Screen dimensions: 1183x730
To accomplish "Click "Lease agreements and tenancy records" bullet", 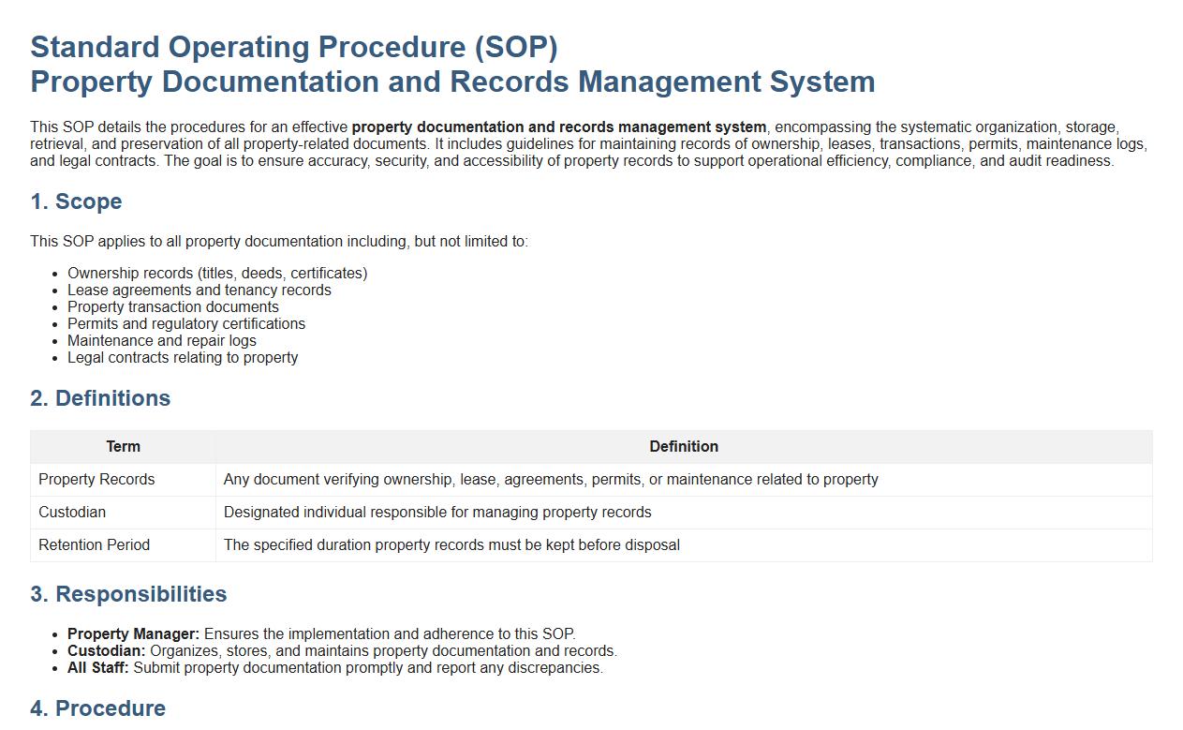I will pyautogui.click(x=200, y=291).
